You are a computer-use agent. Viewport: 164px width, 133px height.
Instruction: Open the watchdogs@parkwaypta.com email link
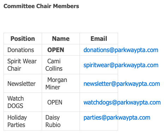click(122, 102)
